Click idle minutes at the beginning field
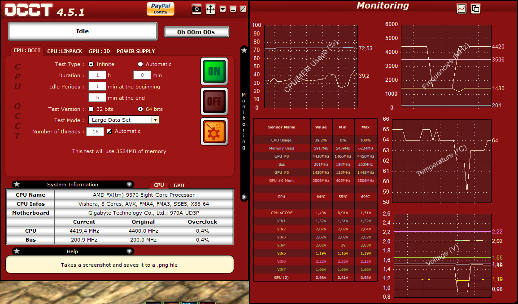This screenshot has height=304, width=518. (97, 86)
